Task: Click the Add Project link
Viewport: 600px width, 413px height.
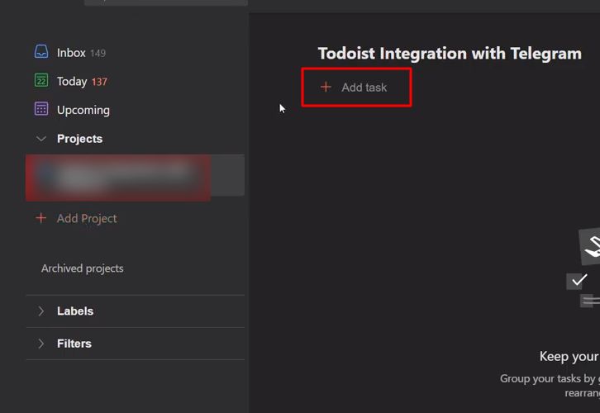Action: point(87,218)
